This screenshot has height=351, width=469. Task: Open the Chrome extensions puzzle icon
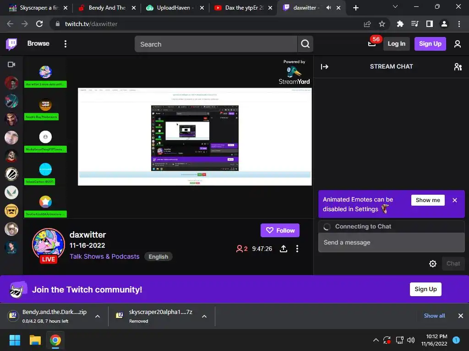point(400,24)
